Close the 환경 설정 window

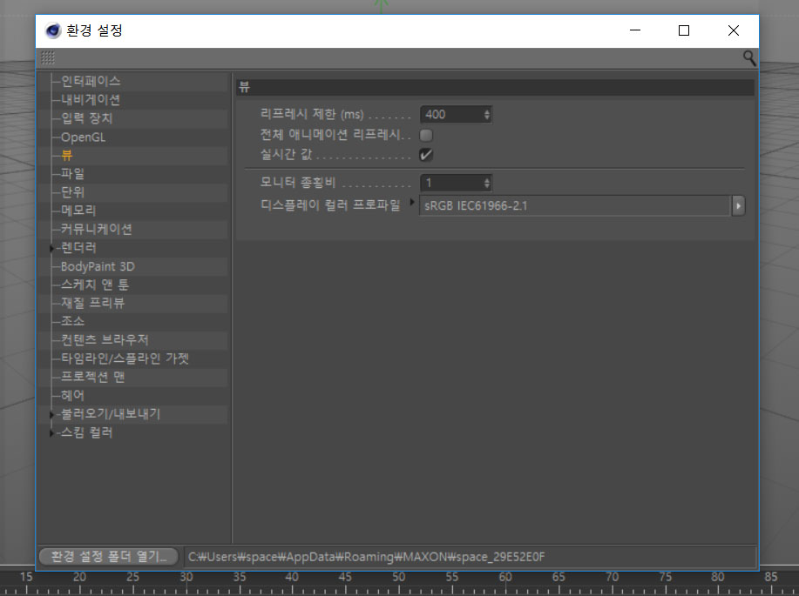pyautogui.click(x=734, y=30)
